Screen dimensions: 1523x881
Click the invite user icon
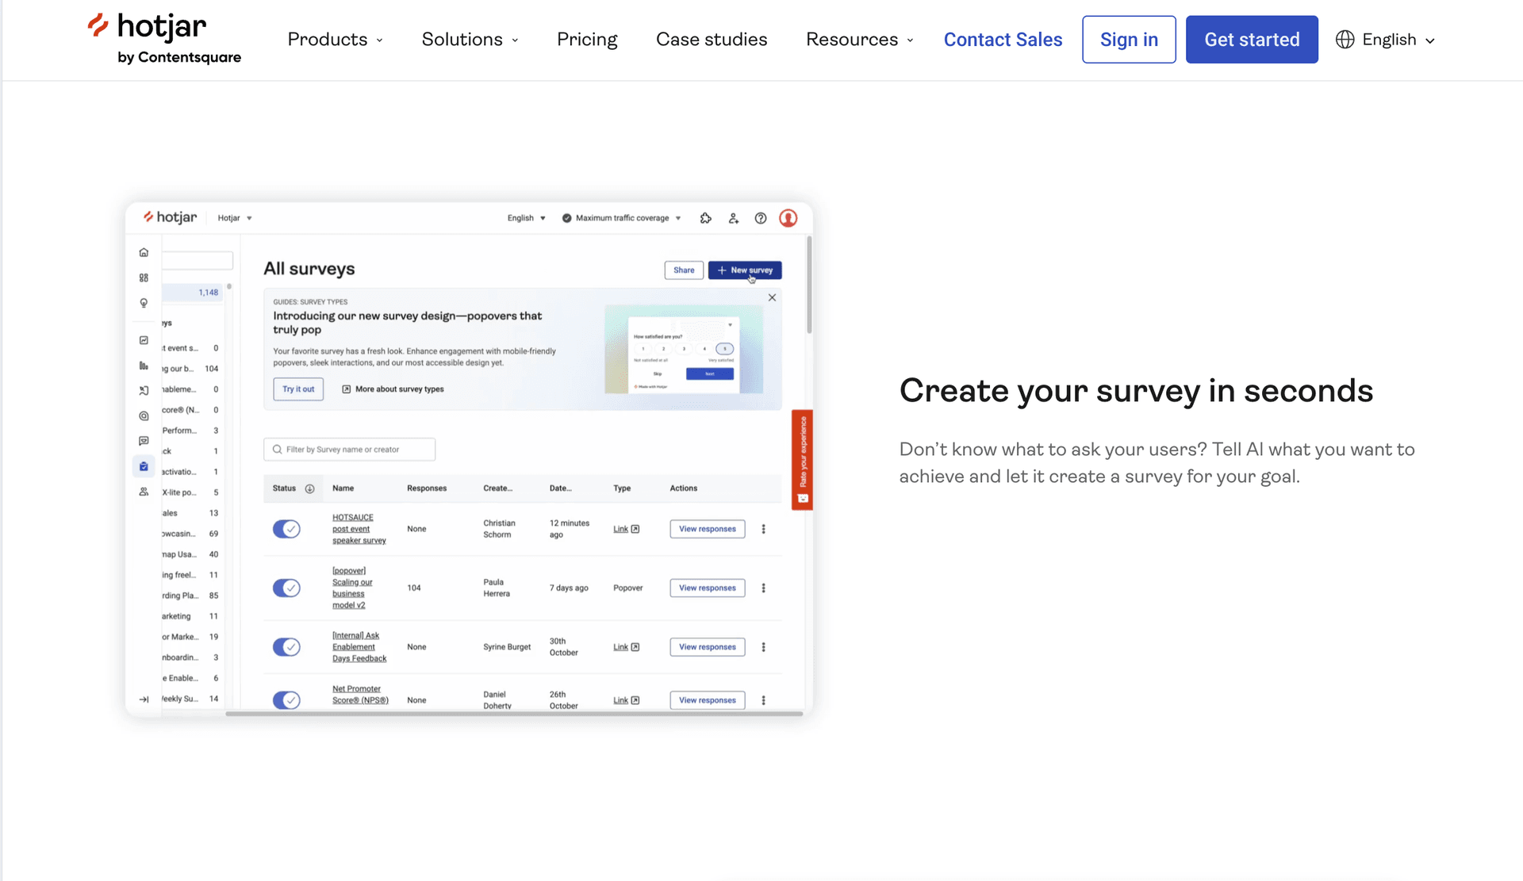[x=734, y=218]
